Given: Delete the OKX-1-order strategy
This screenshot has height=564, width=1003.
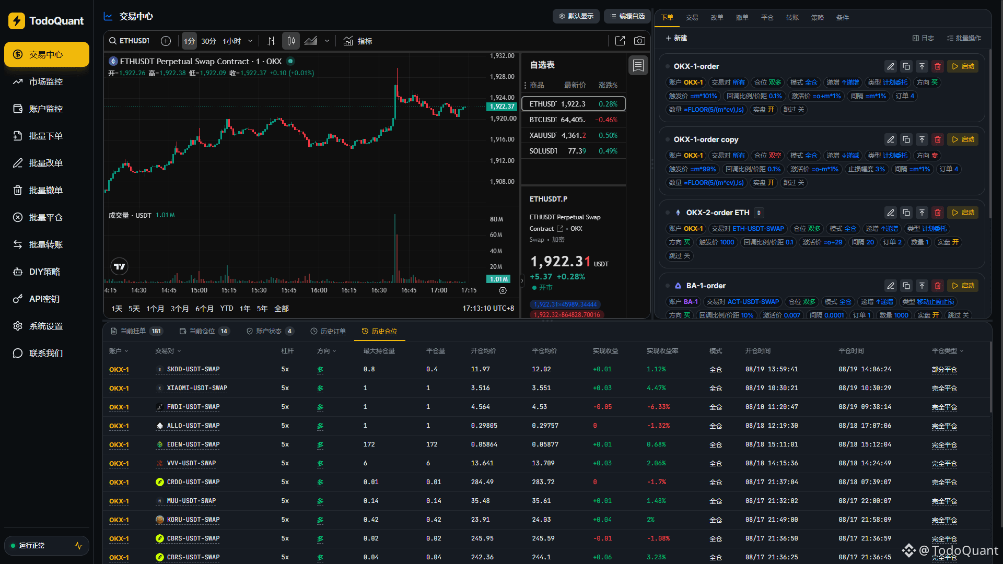Looking at the screenshot, I should pyautogui.click(x=938, y=66).
